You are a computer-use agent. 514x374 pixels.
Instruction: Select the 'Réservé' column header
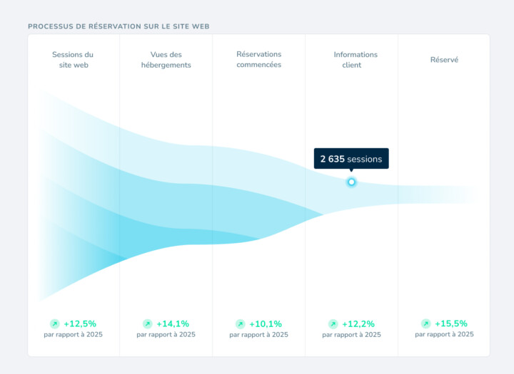tap(444, 60)
